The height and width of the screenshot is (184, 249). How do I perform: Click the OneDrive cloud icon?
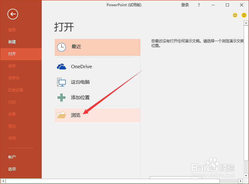(61, 67)
